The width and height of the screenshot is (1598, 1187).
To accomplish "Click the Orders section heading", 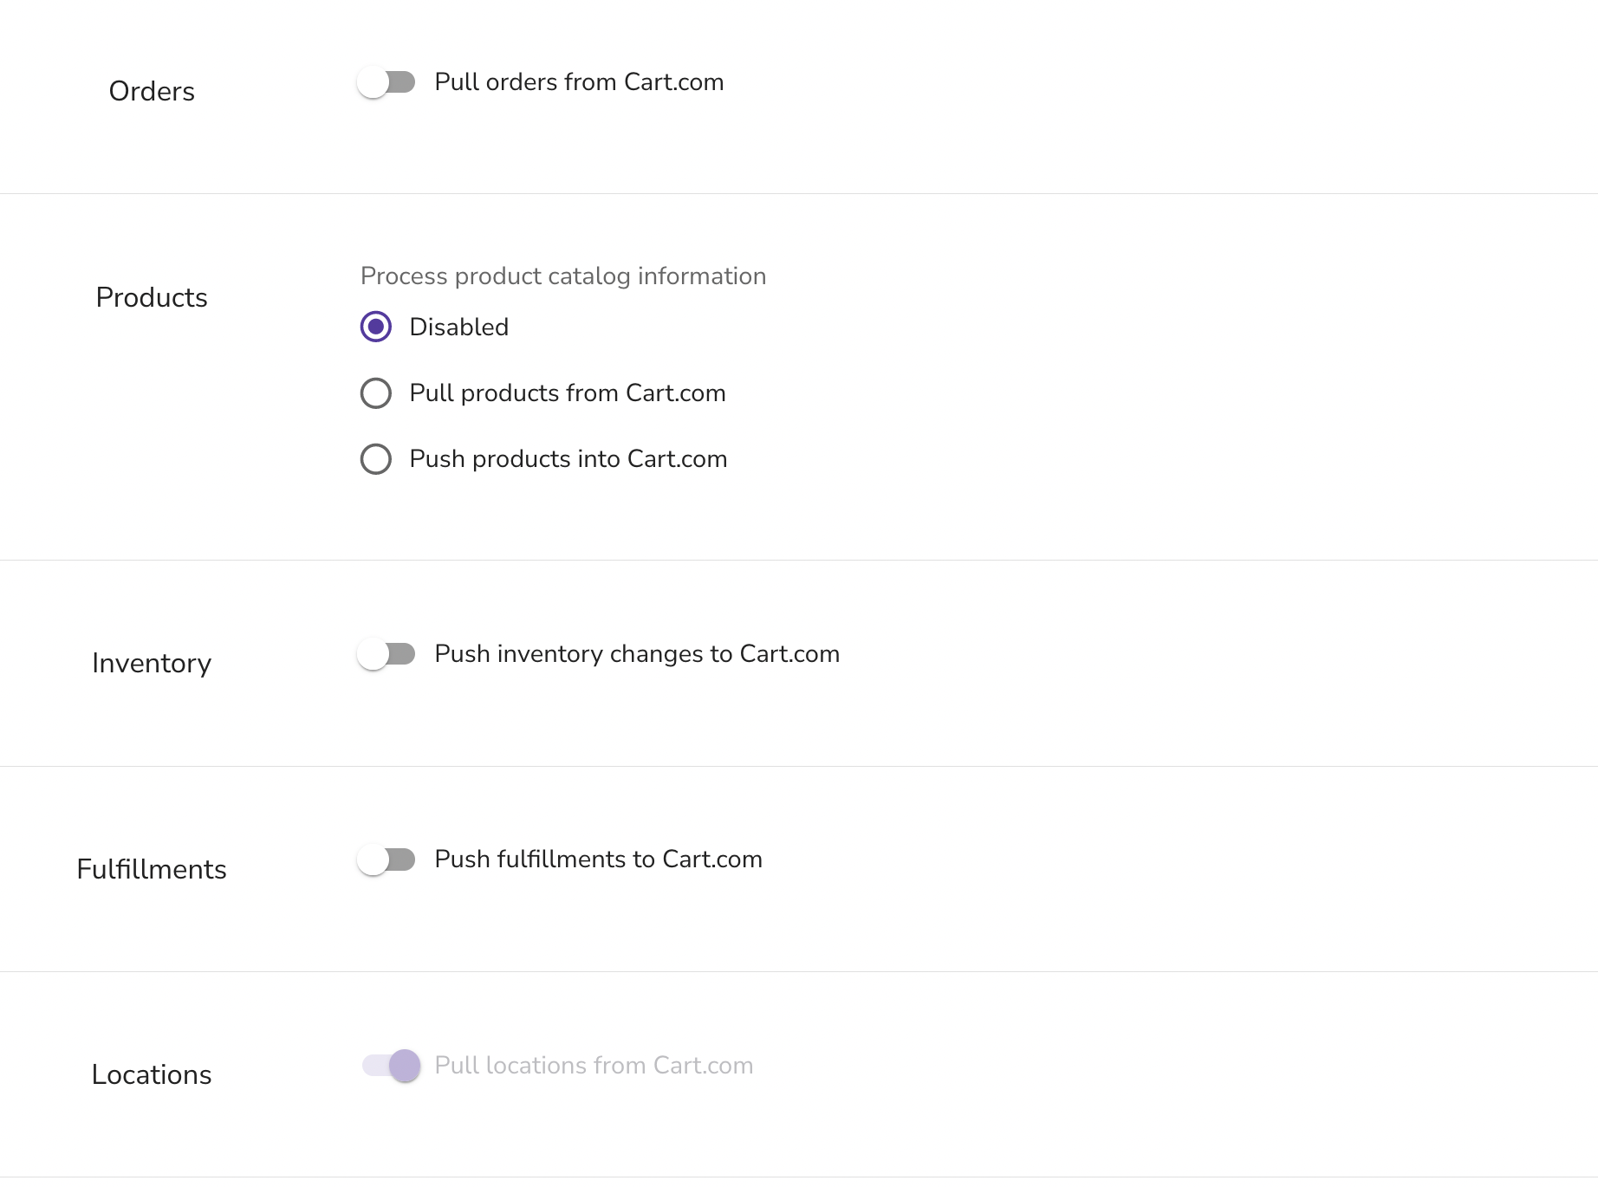I will tap(152, 91).
